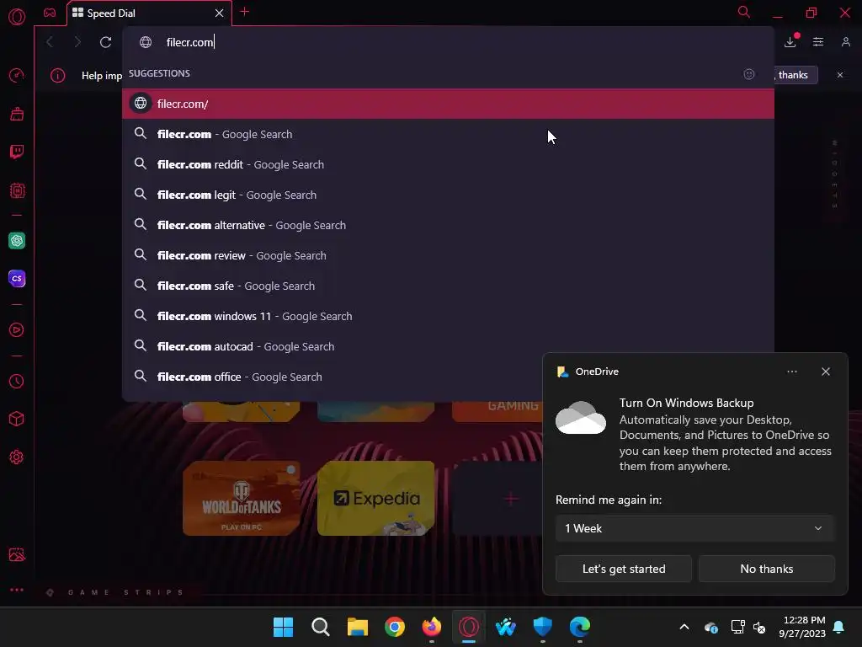Open Expedia speed dial tile
This screenshot has width=862, height=647.
coord(375,498)
